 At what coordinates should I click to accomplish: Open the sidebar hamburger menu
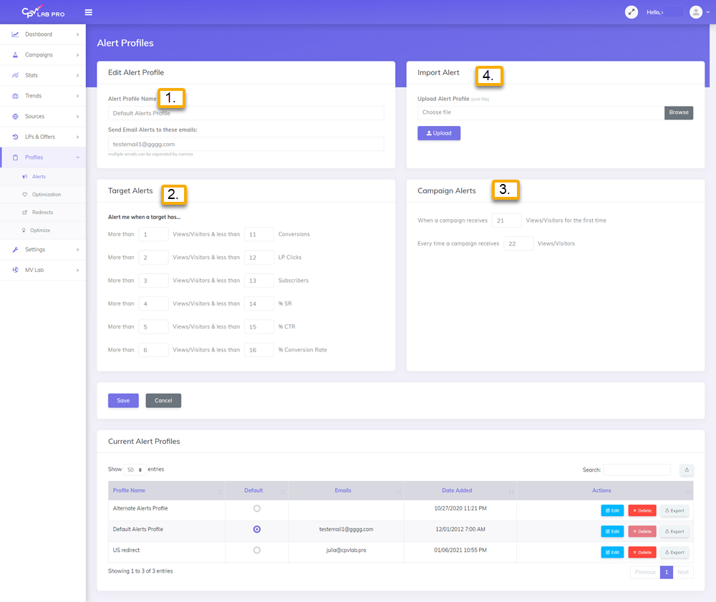(88, 11)
